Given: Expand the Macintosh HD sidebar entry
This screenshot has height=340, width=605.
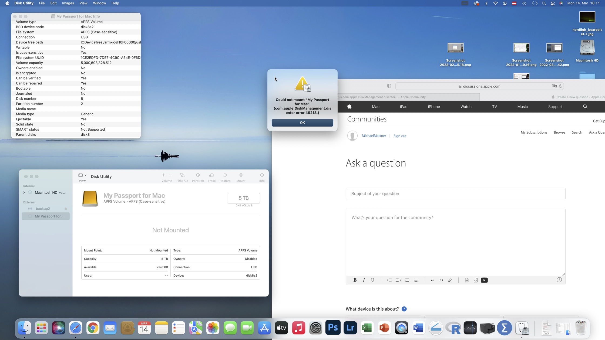Looking at the screenshot, I should [24, 192].
